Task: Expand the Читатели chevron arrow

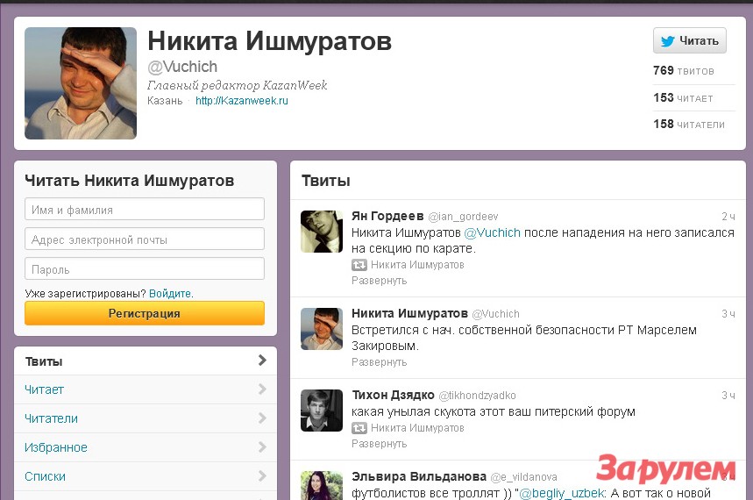Action: [x=262, y=418]
